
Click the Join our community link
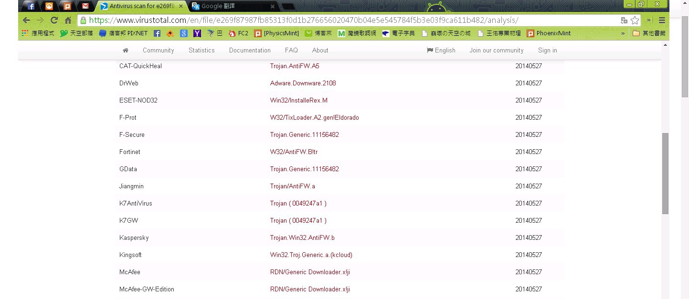(x=497, y=50)
